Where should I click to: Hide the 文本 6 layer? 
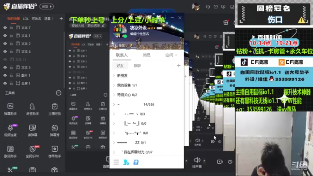5,52
